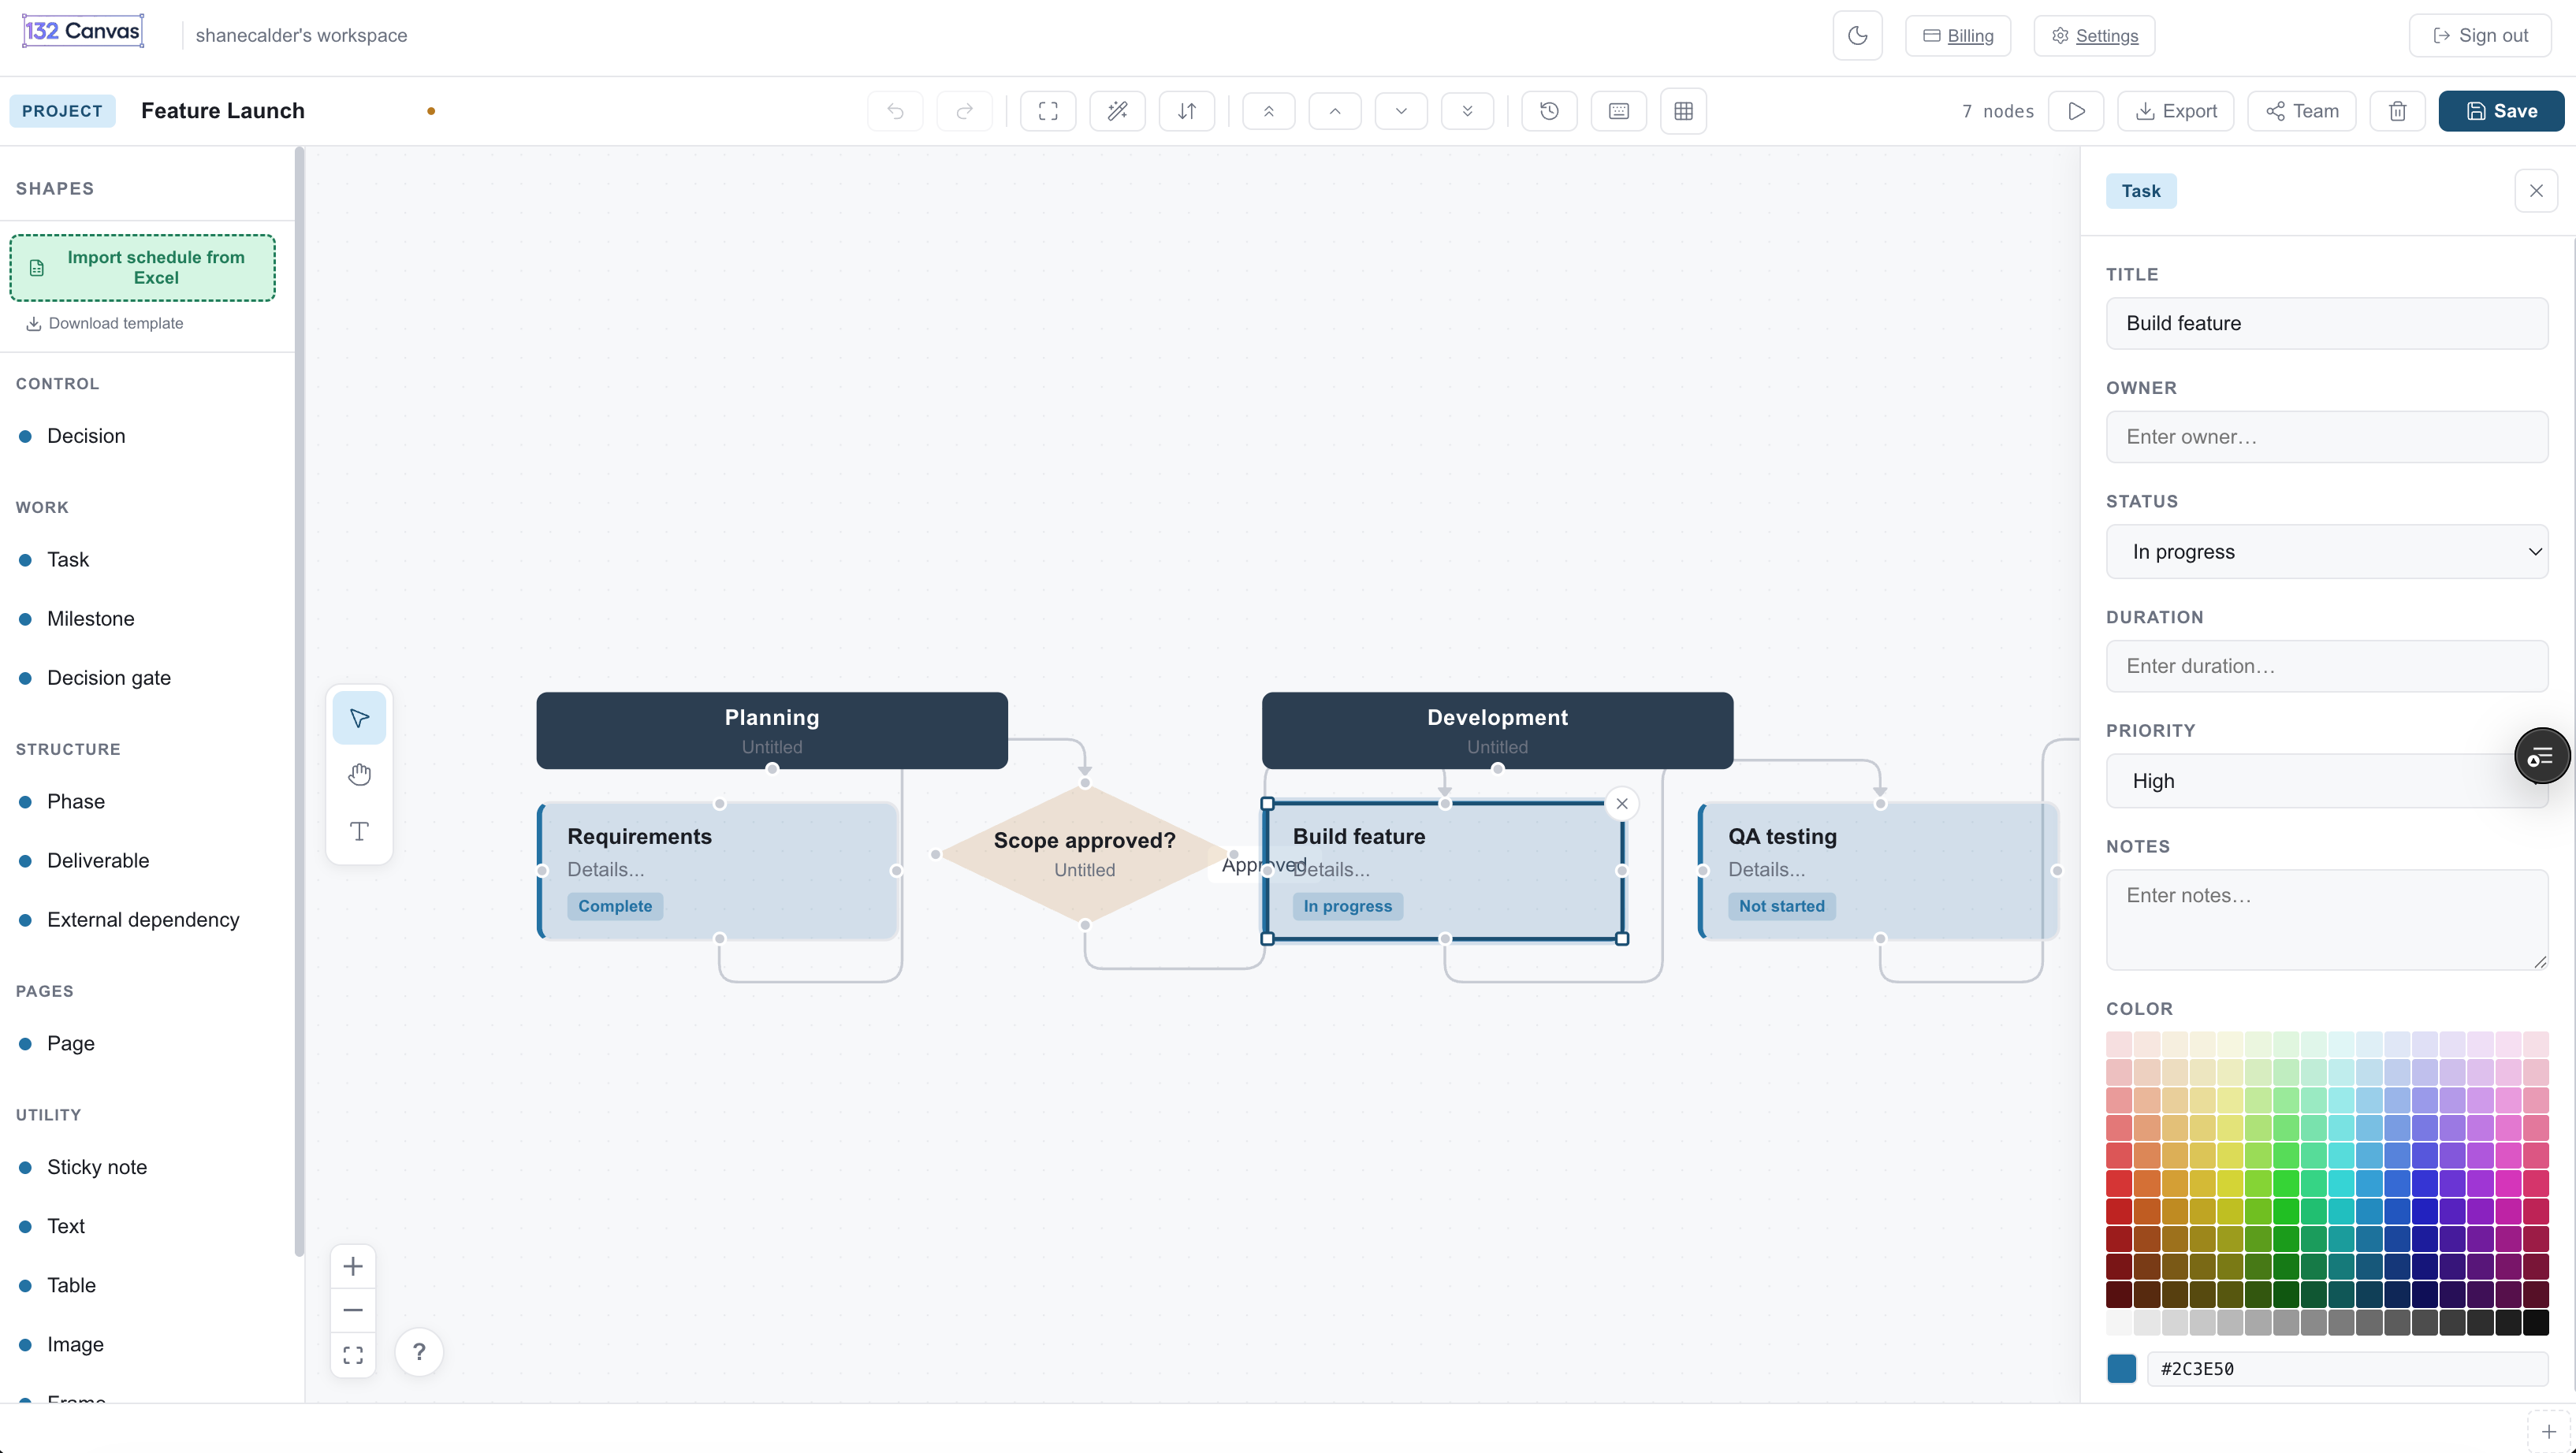Screen dimensions: 2576x1453
Task: Toggle the grid icon in toolbar
Action: [1683, 111]
